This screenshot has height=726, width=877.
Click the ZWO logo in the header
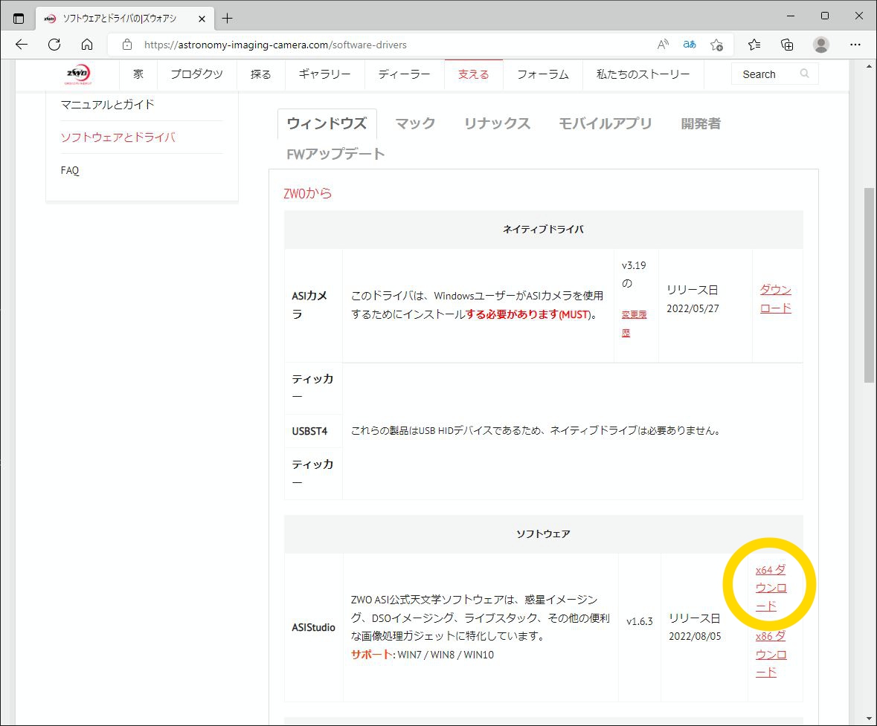click(x=78, y=74)
